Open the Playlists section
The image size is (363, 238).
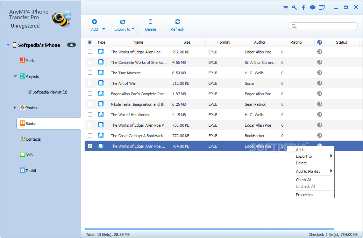tap(29, 76)
